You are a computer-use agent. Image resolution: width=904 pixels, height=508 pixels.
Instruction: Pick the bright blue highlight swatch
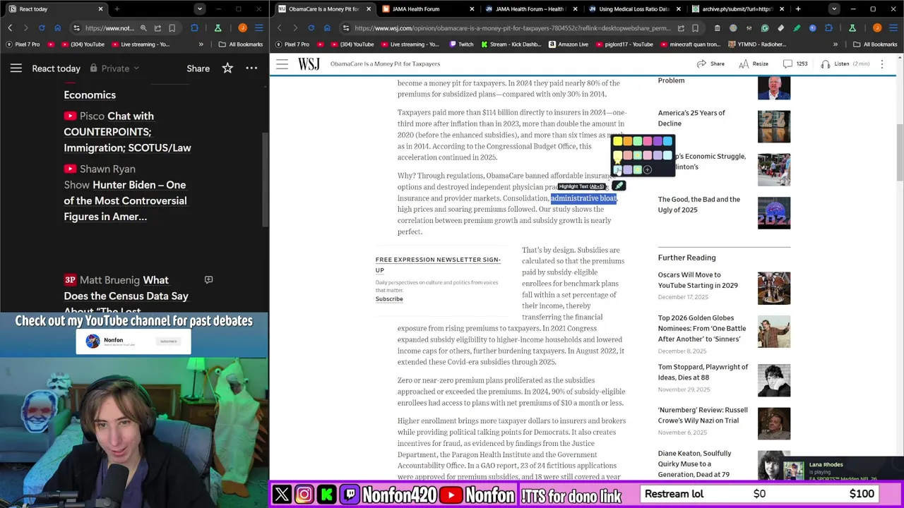click(x=667, y=142)
